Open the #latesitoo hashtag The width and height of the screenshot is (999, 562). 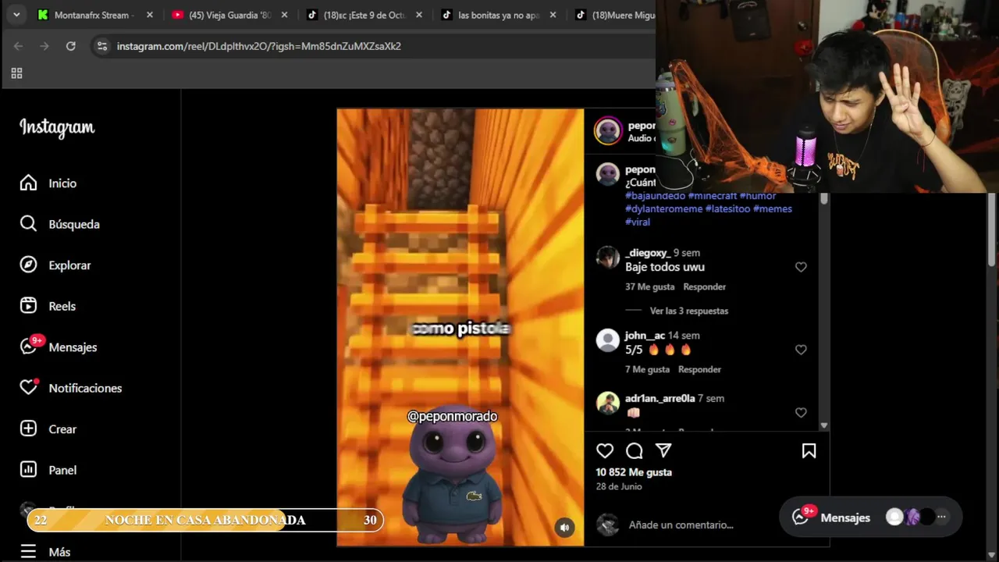[x=727, y=209]
